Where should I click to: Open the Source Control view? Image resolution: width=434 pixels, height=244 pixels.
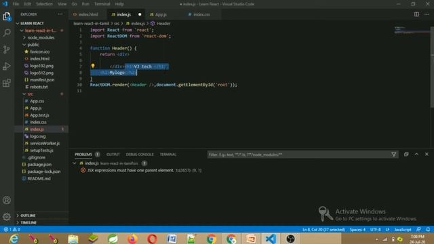pyautogui.click(x=7, y=49)
